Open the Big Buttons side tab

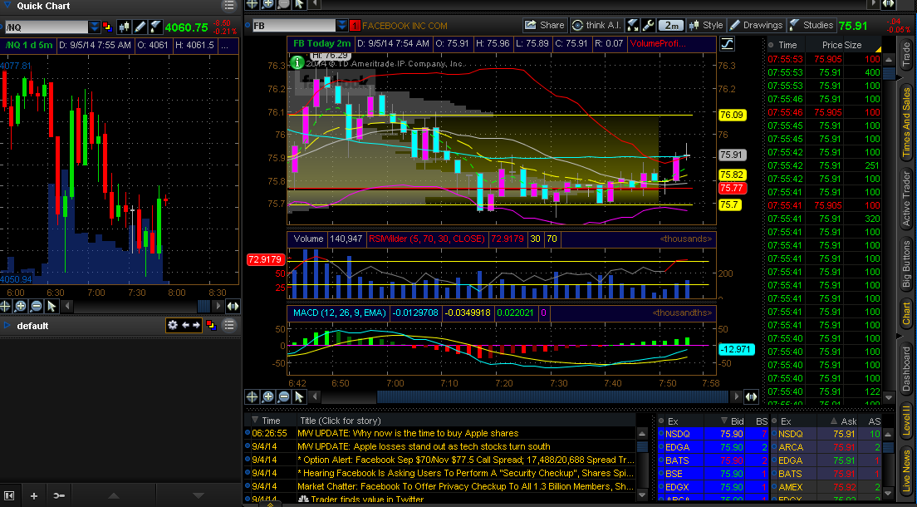click(906, 264)
